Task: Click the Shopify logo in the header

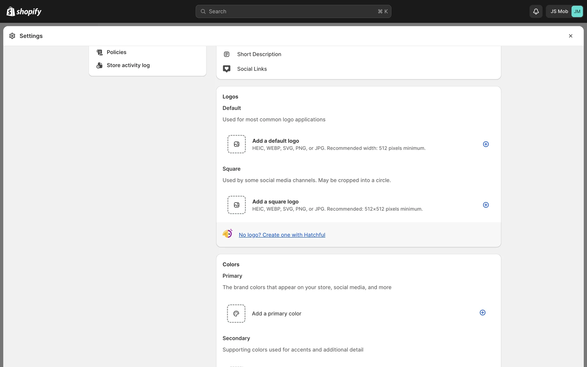Action: [x=24, y=11]
